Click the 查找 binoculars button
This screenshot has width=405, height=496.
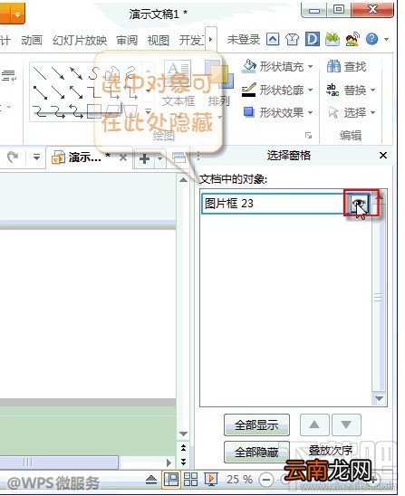346,66
